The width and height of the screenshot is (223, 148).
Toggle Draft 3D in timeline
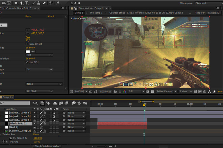point(48,103)
